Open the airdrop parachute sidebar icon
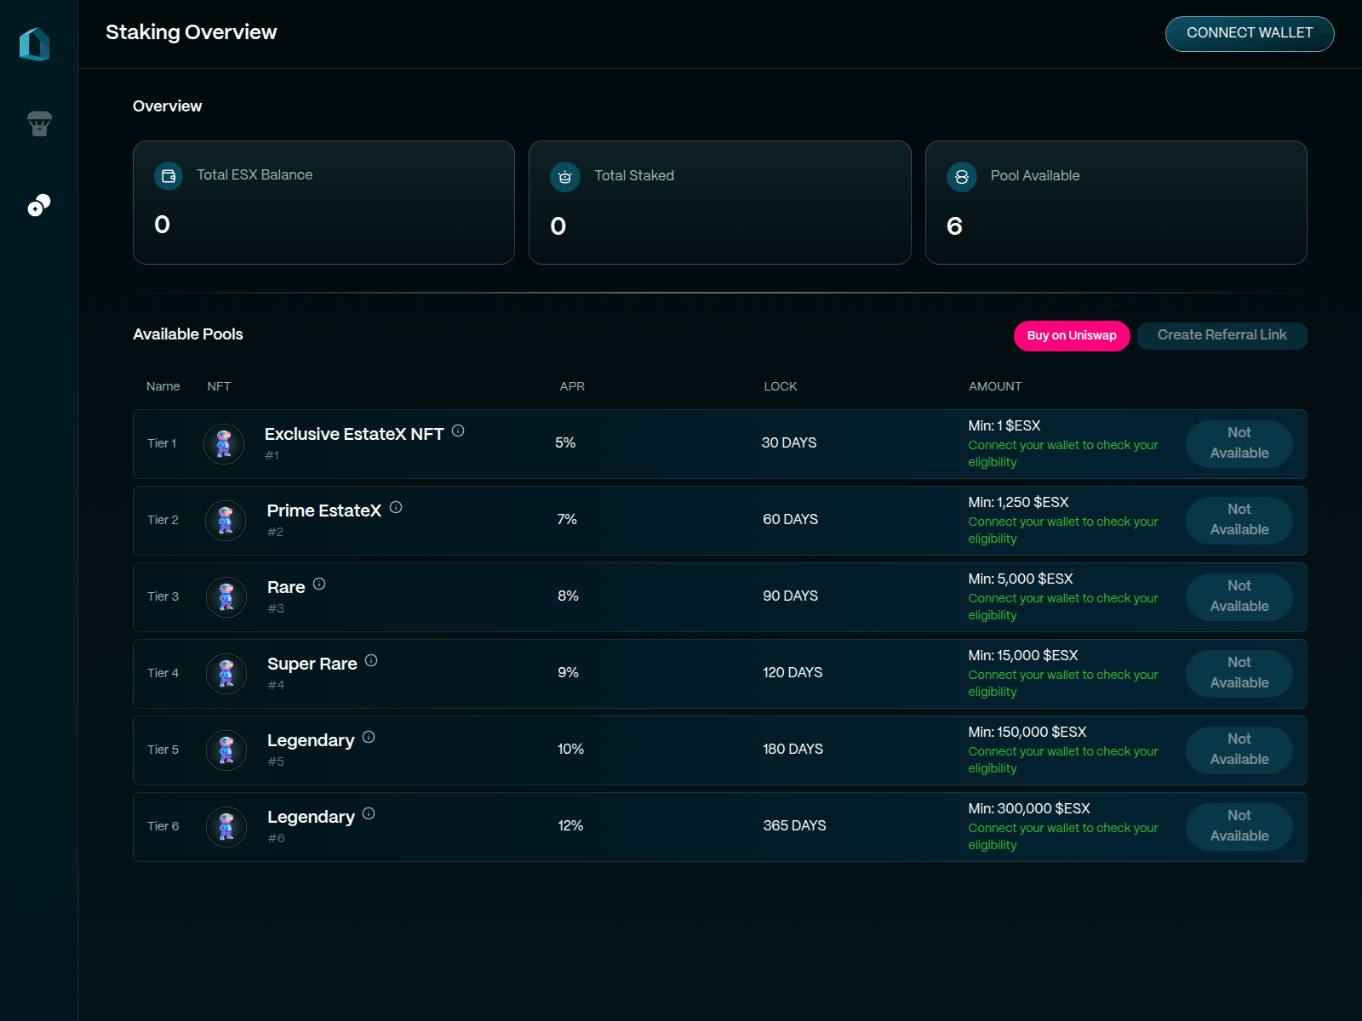1362x1021 pixels. pyautogui.click(x=39, y=124)
